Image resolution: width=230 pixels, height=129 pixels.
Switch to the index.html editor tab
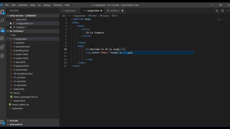pyautogui.click(x=70, y=11)
